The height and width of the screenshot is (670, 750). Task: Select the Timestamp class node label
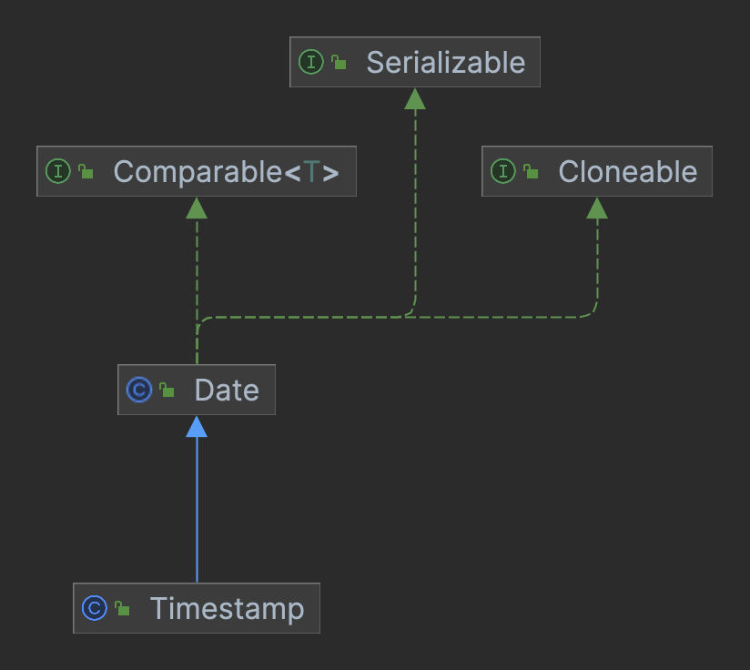[x=227, y=608]
